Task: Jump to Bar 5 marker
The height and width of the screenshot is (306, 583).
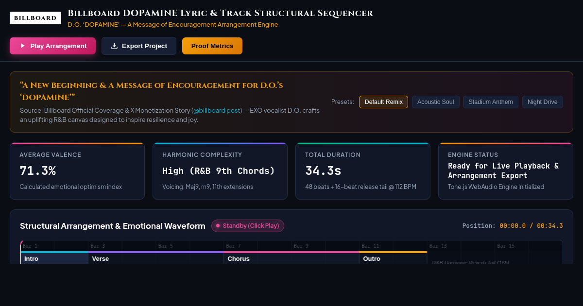Action: point(166,246)
